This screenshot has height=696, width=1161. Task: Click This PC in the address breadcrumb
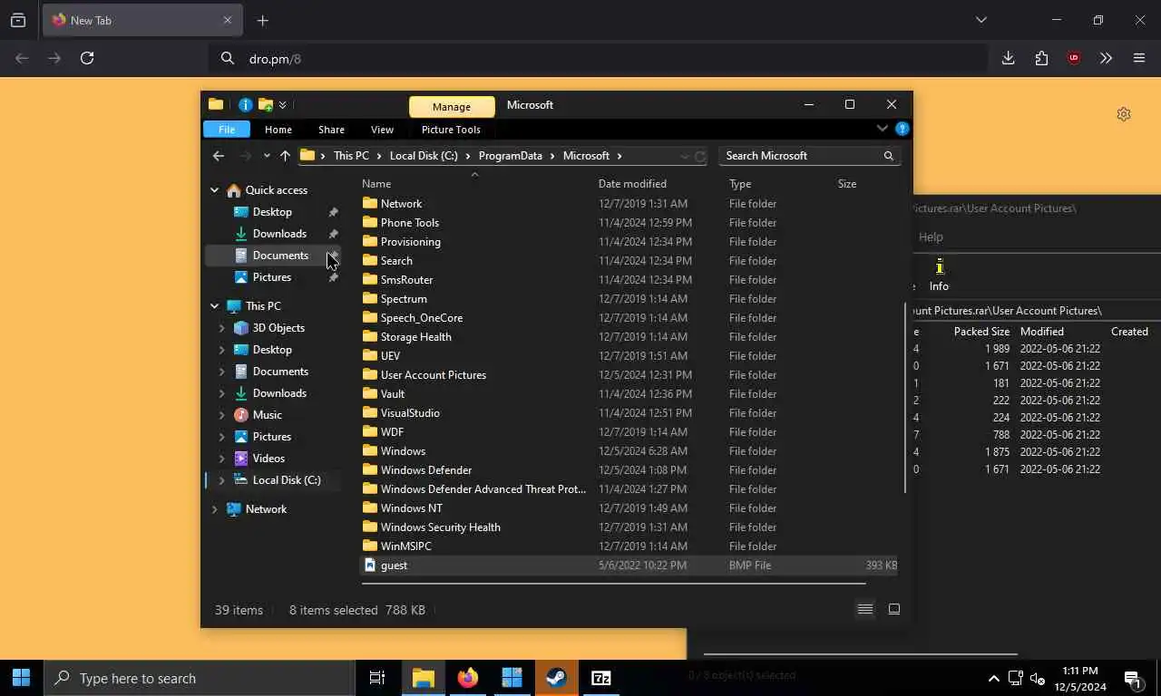tap(351, 156)
